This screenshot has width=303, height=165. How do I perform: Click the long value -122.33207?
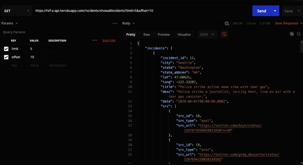186,82
